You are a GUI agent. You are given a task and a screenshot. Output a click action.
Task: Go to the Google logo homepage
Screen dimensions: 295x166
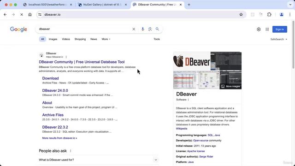(18, 30)
